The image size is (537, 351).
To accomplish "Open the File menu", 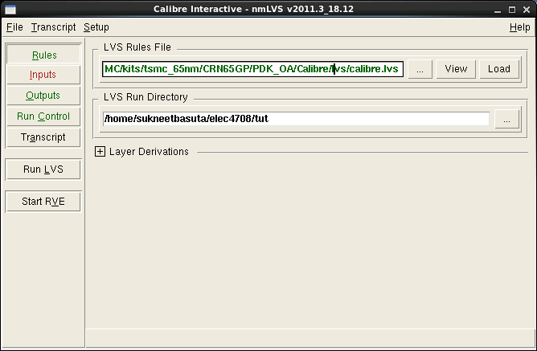I will pyautogui.click(x=14, y=27).
